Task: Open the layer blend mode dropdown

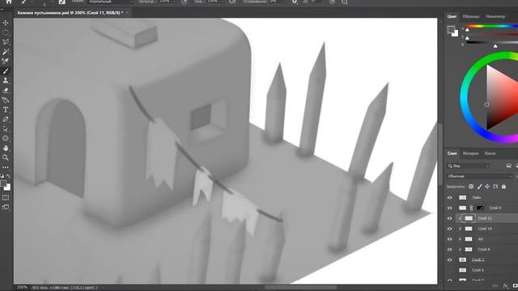Action: (x=480, y=176)
